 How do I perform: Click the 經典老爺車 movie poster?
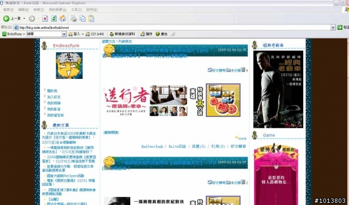pyautogui.click(x=278, y=89)
